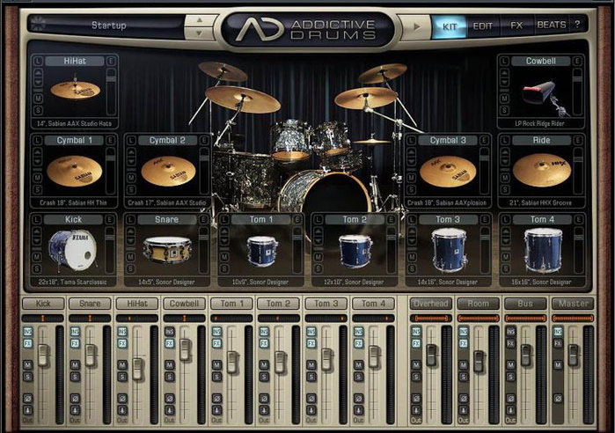615x433 pixels.
Task: Select the Overhead mixer channel label
Action: pos(430,304)
